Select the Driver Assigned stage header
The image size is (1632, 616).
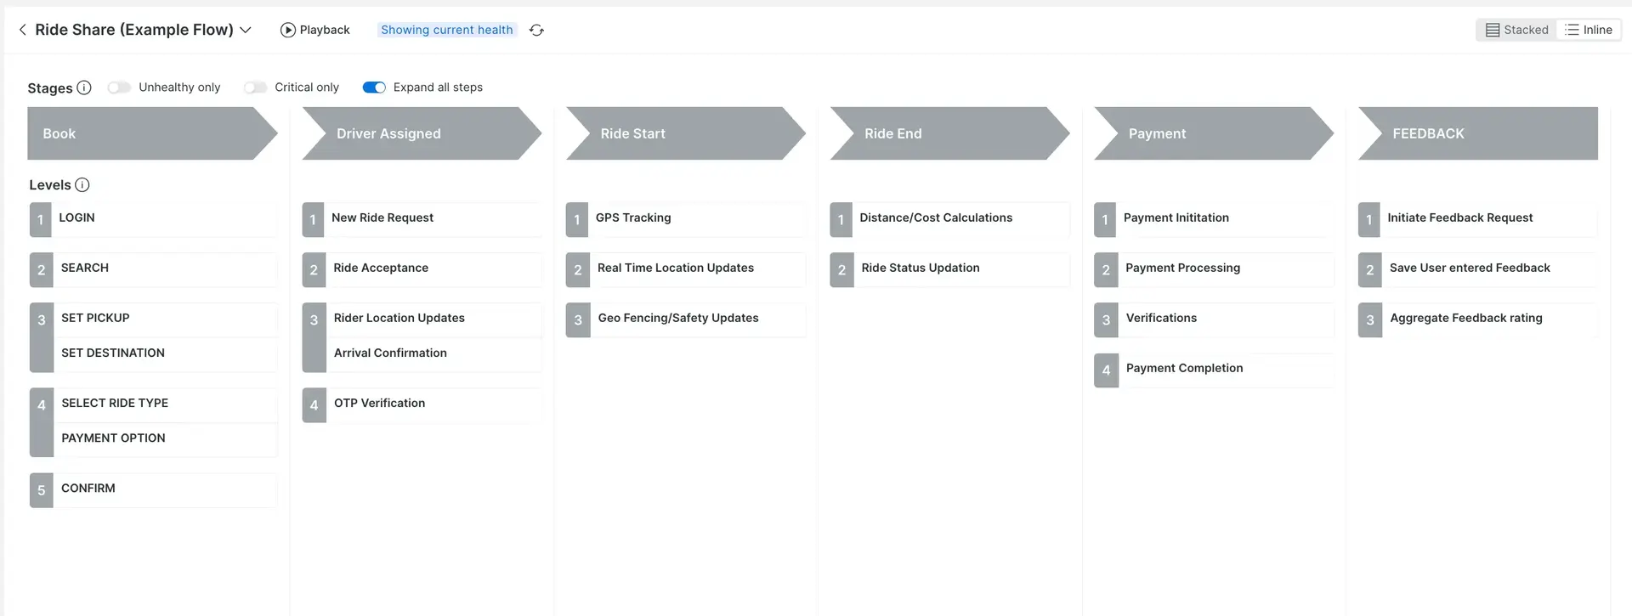(416, 133)
